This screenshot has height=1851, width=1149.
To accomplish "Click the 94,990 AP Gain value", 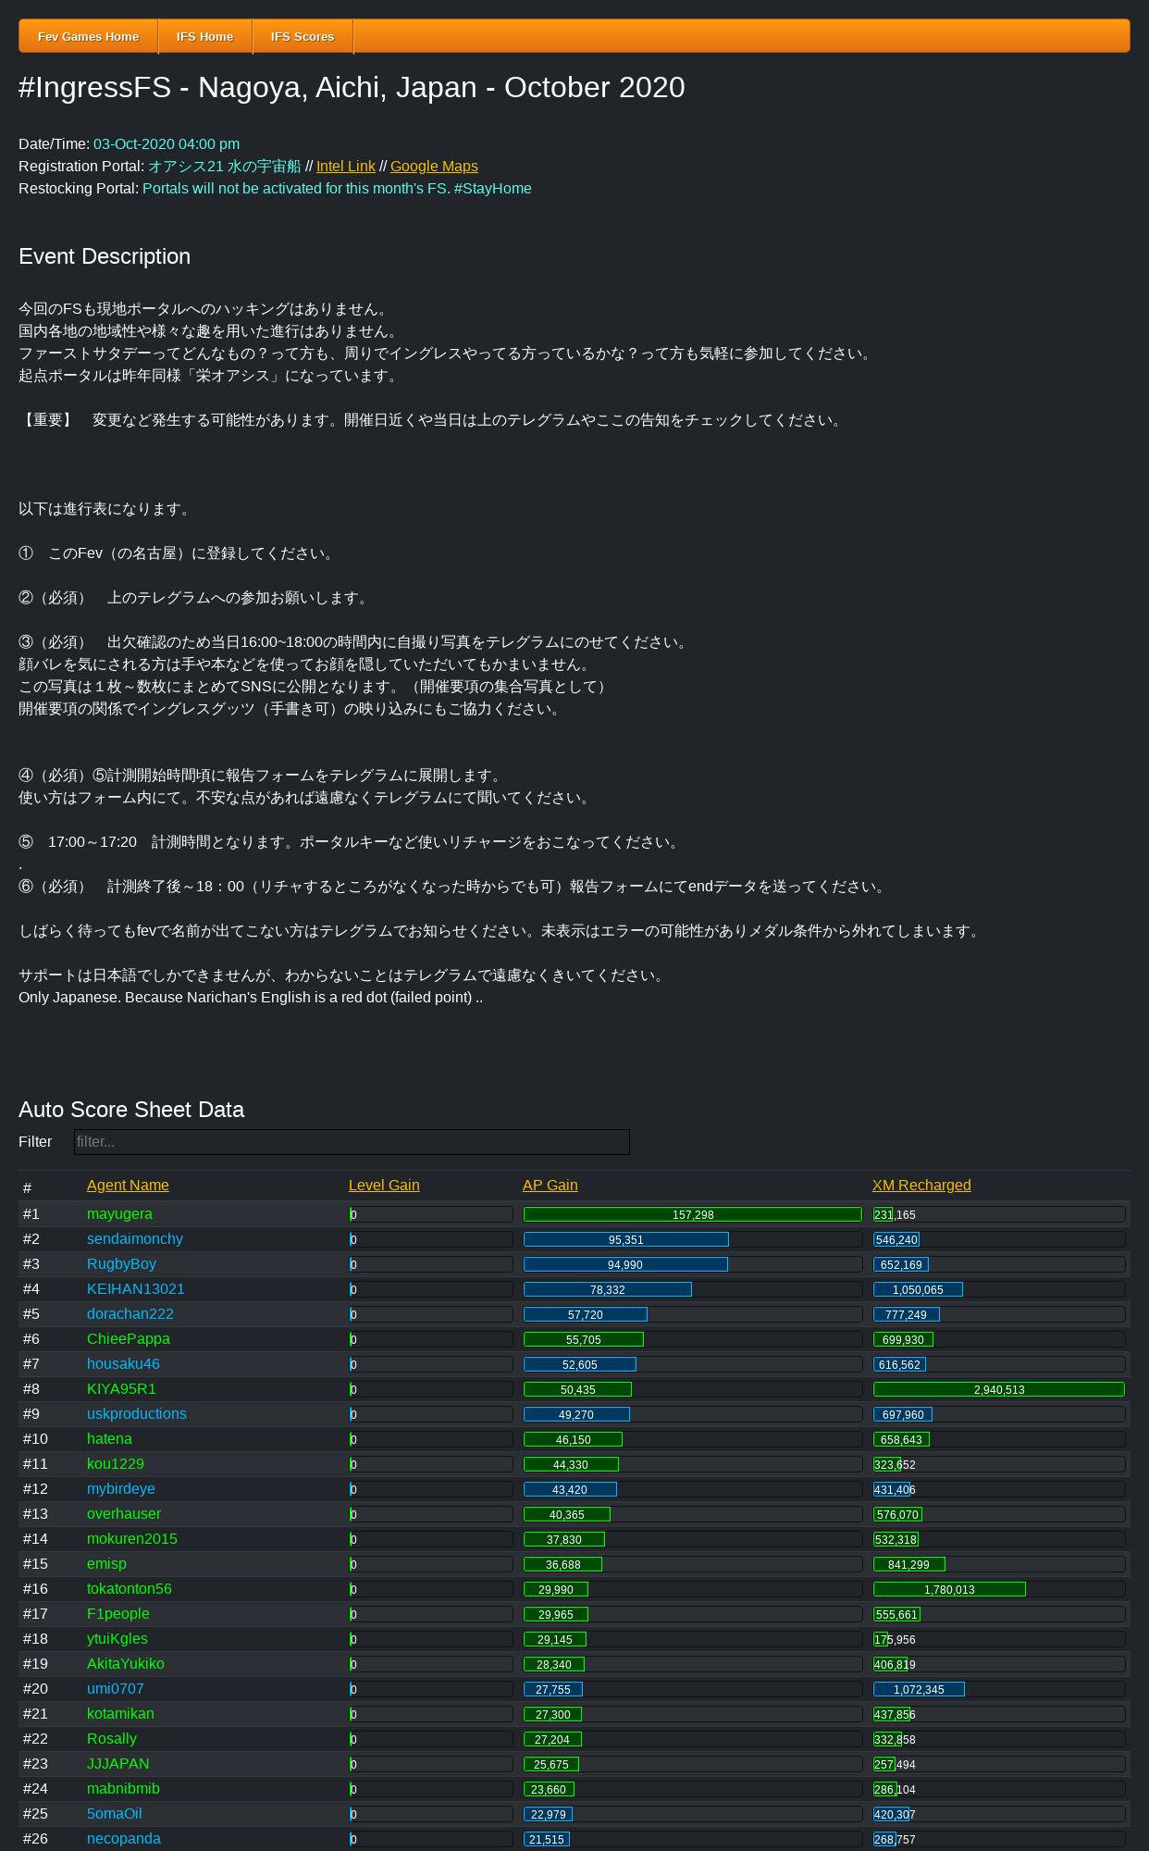I will [625, 1265].
